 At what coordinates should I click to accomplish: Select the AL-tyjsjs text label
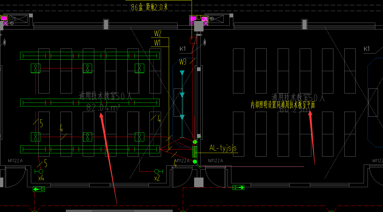[x=223, y=148]
